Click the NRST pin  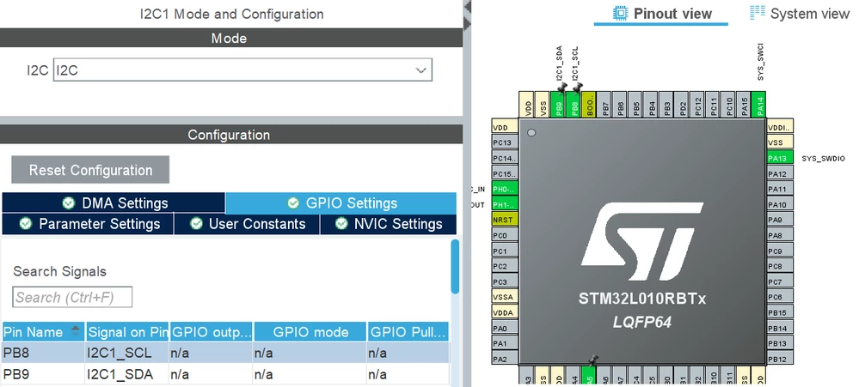click(x=505, y=220)
